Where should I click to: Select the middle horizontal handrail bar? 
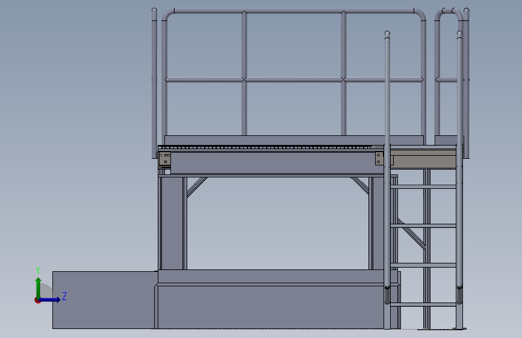click(x=294, y=79)
